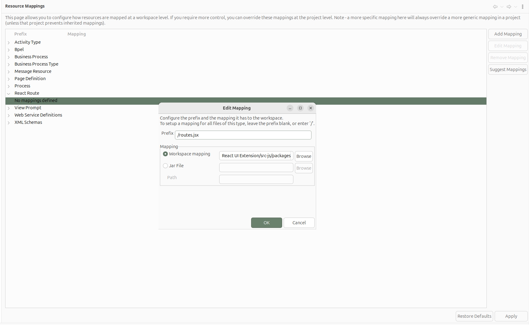
Task: Collapse the React Route tree node
Action: tap(9, 93)
